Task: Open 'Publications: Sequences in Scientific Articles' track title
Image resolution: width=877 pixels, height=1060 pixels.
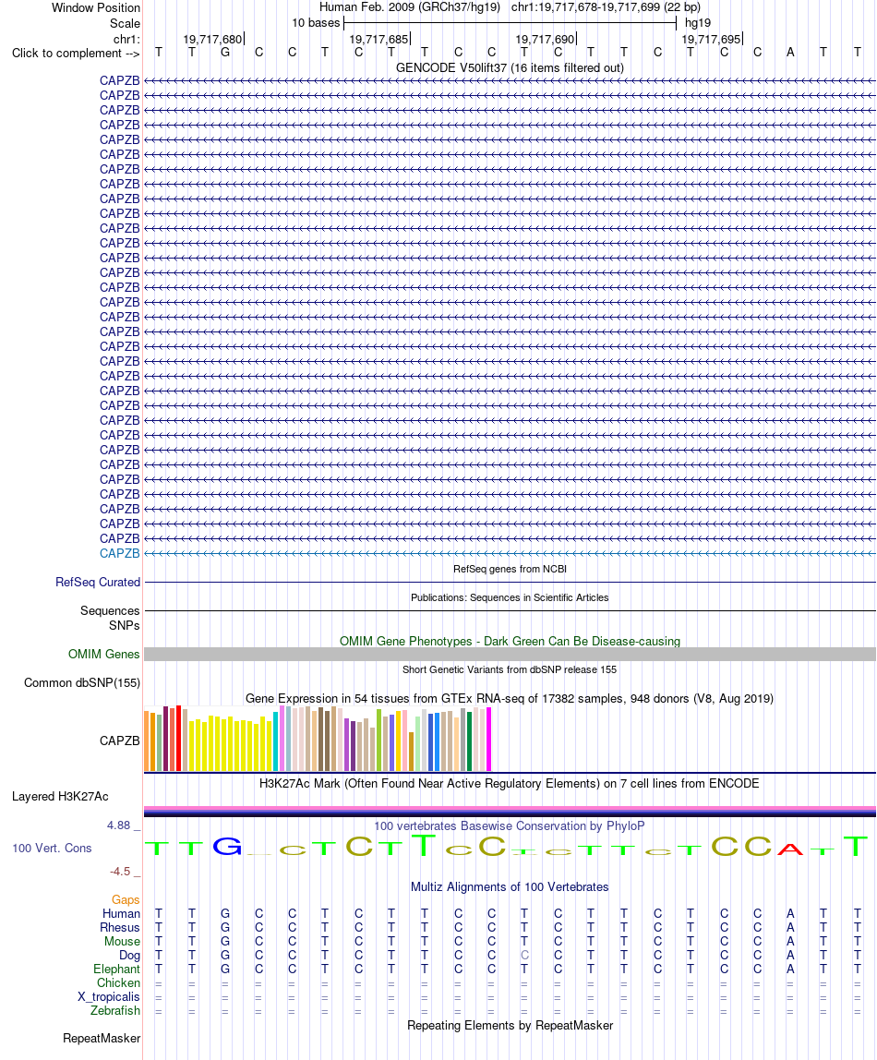Action: pyautogui.click(x=510, y=597)
